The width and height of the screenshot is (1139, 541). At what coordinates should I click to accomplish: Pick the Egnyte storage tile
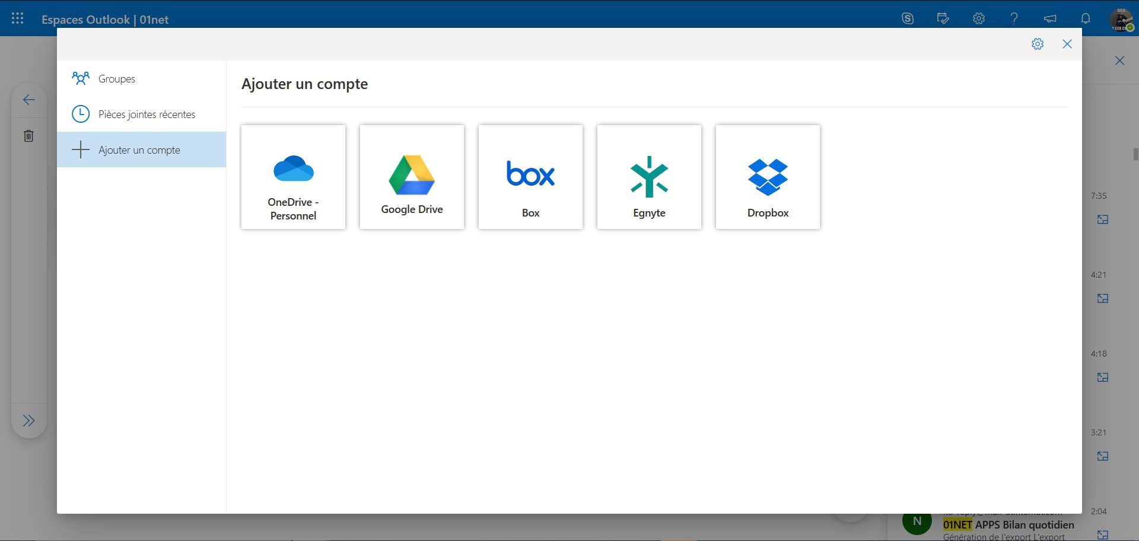649,177
